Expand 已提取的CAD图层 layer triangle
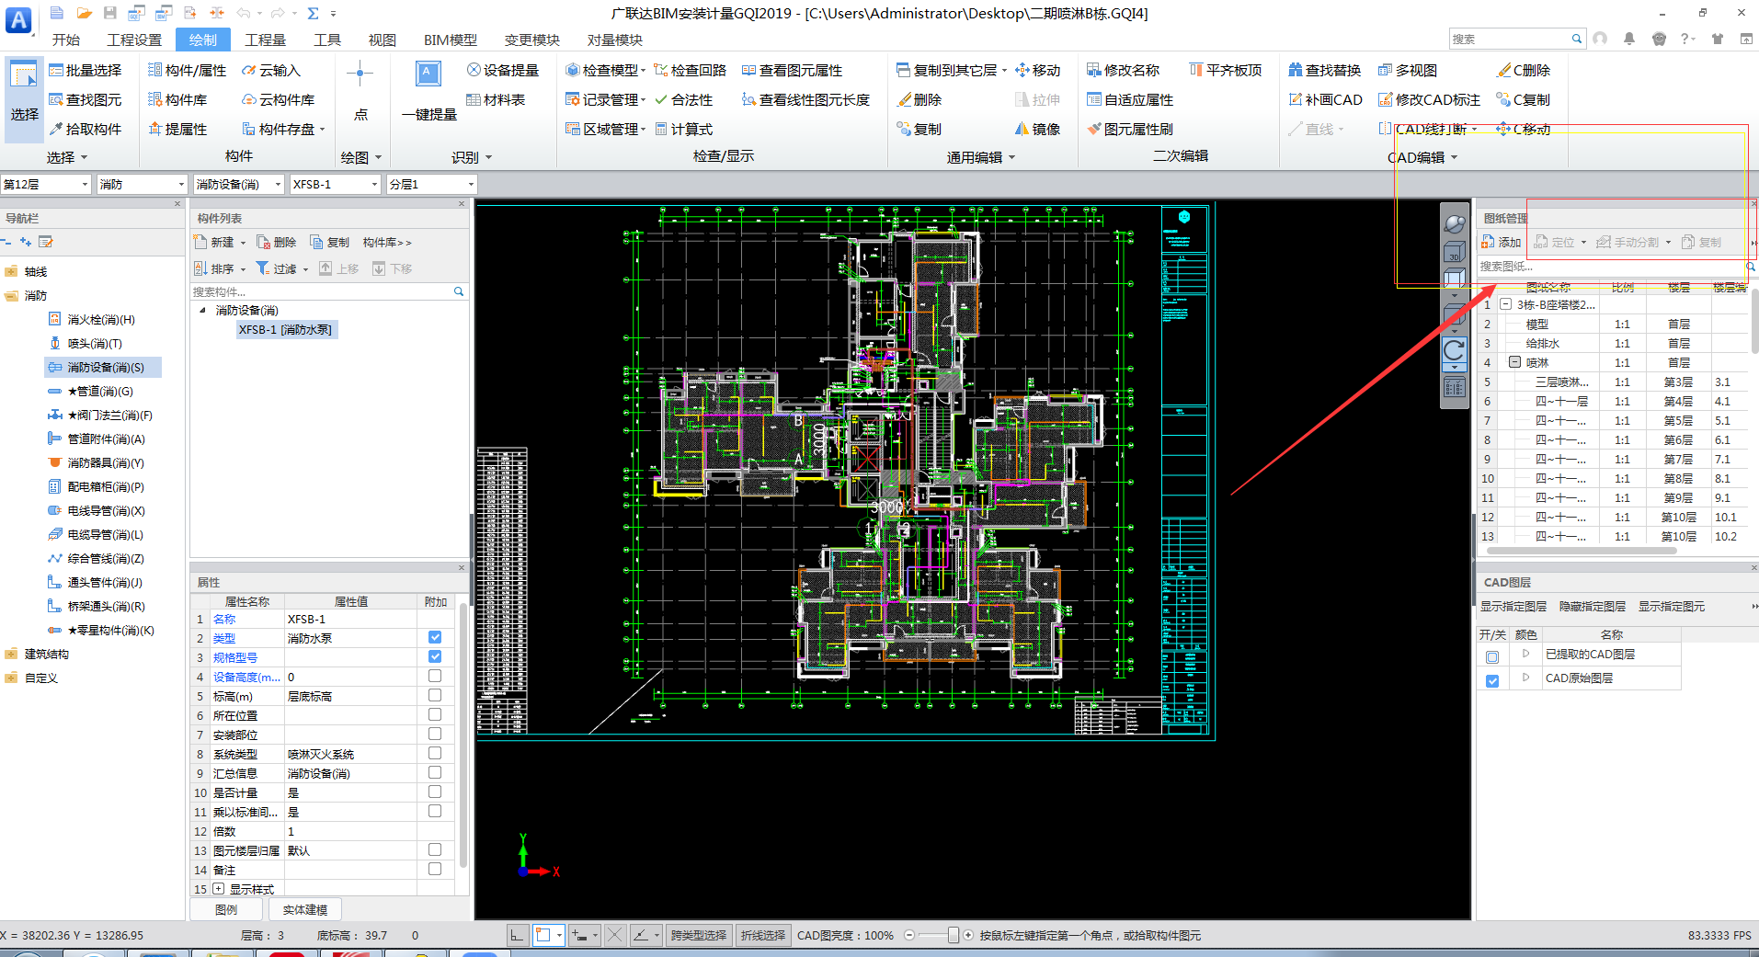 click(x=1525, y=654)
